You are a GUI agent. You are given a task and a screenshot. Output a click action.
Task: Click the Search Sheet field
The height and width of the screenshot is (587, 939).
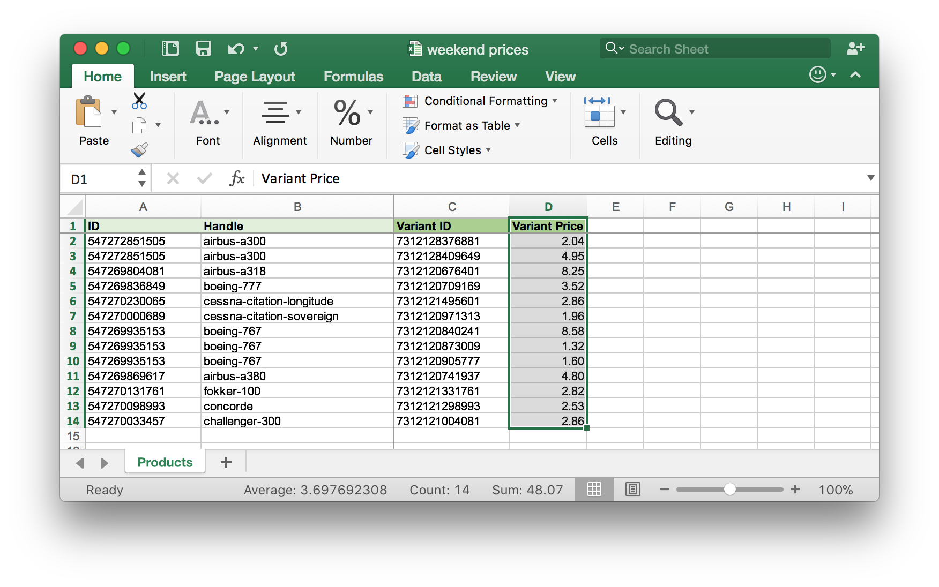[x=716, y=49]
